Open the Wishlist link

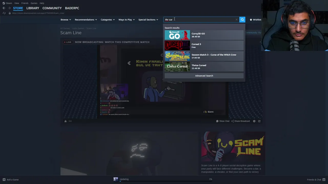255,20
